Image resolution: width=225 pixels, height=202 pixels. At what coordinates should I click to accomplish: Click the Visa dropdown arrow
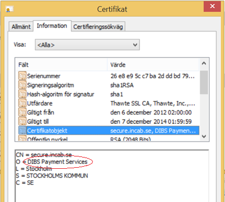click(135, 45)
